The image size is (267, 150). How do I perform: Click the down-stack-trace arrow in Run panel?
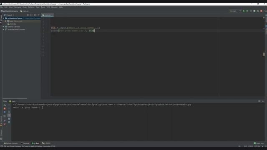coord(9,108)
